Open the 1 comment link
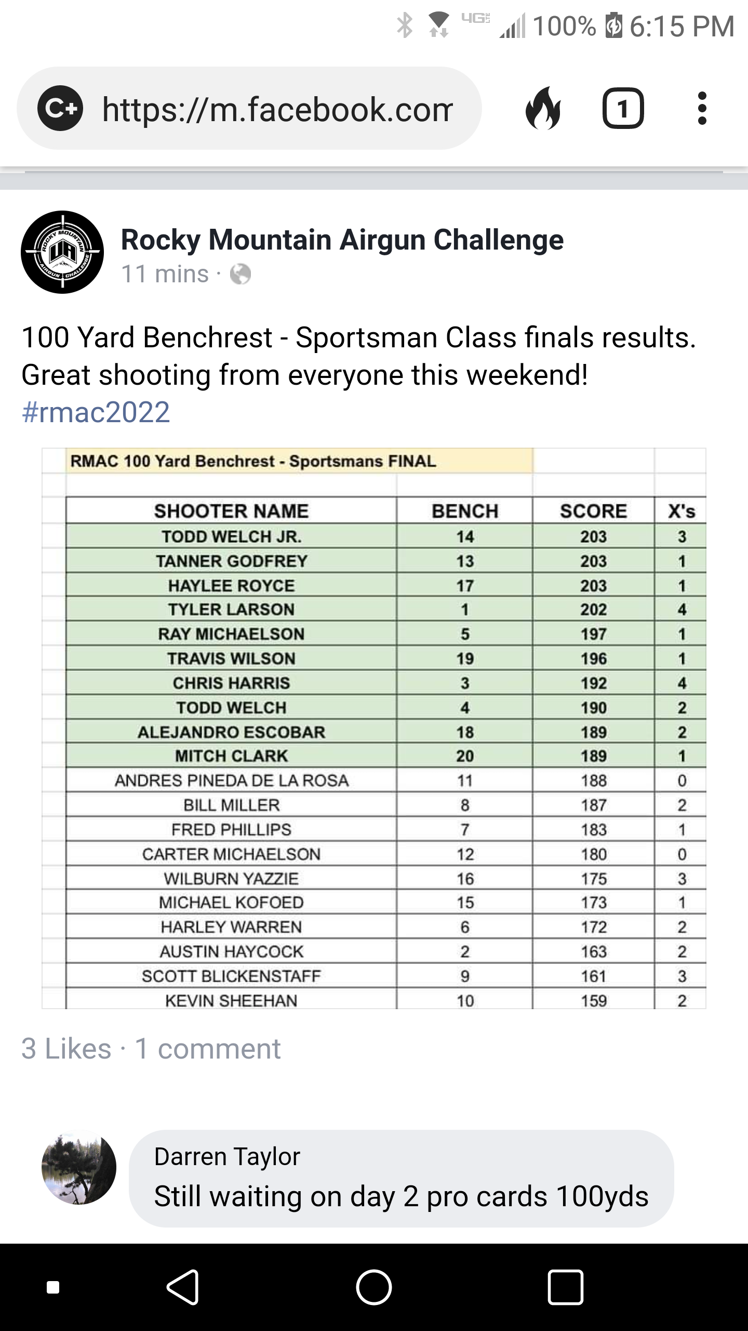The width and height of the screenshot is (748, 1331). click(208, 1049)
